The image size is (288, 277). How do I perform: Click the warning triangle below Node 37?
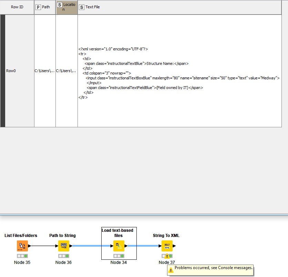[168, 256]
